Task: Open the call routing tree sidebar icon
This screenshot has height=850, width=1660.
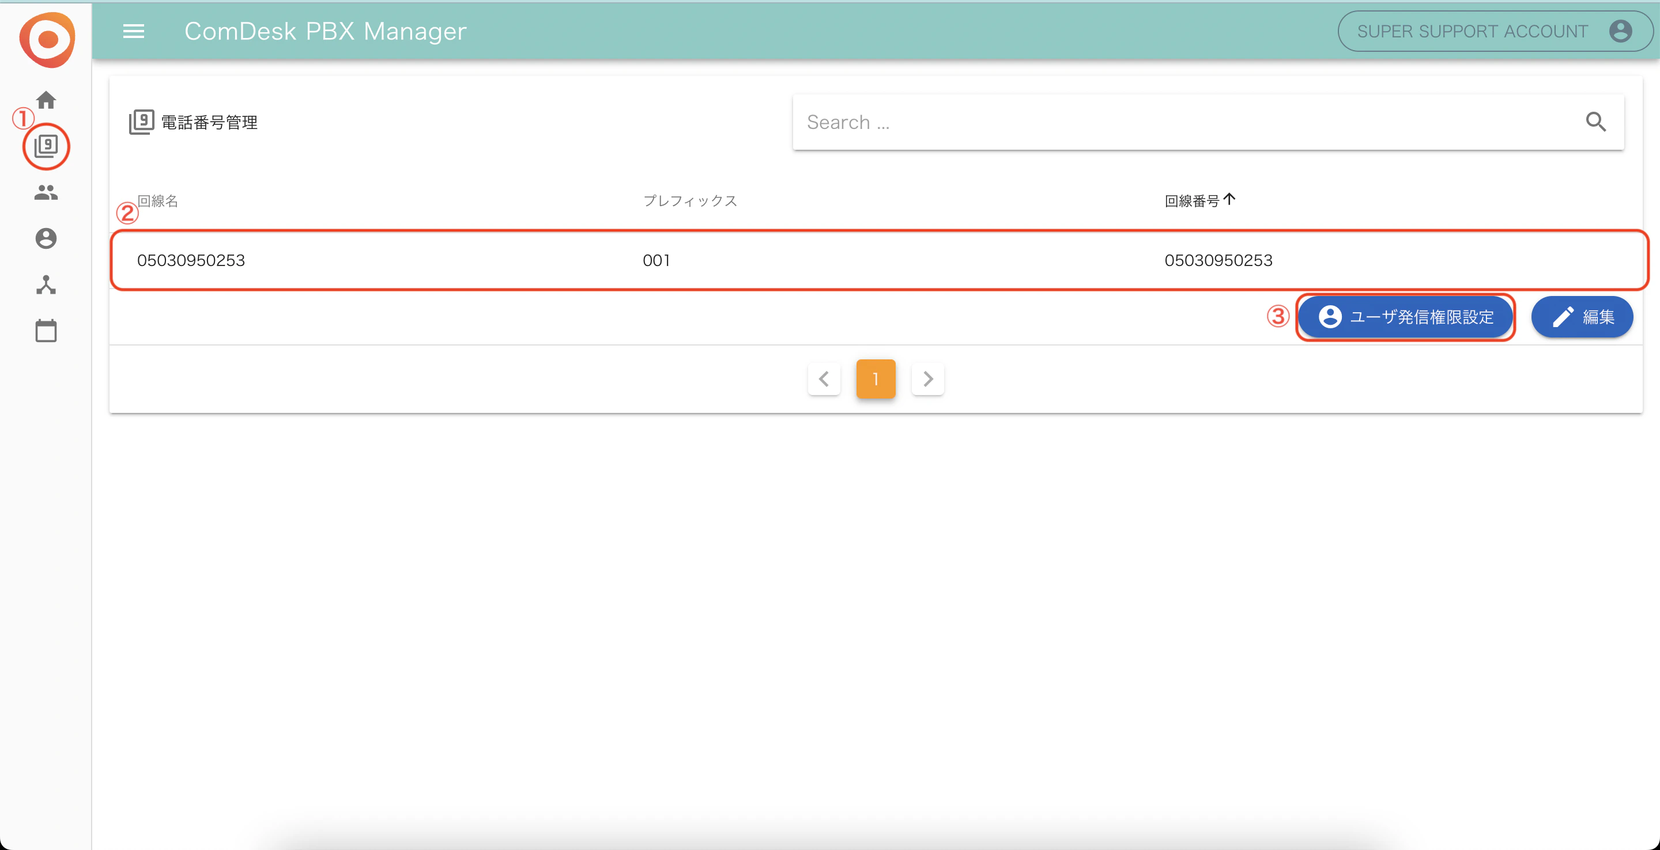Action: [46, 284]
